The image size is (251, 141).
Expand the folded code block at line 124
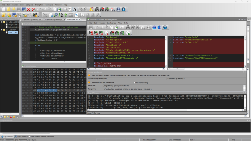28,43
